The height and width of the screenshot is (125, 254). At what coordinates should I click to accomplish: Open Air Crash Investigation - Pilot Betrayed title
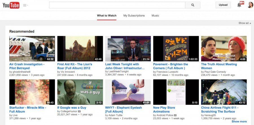[x=27, y=66]
